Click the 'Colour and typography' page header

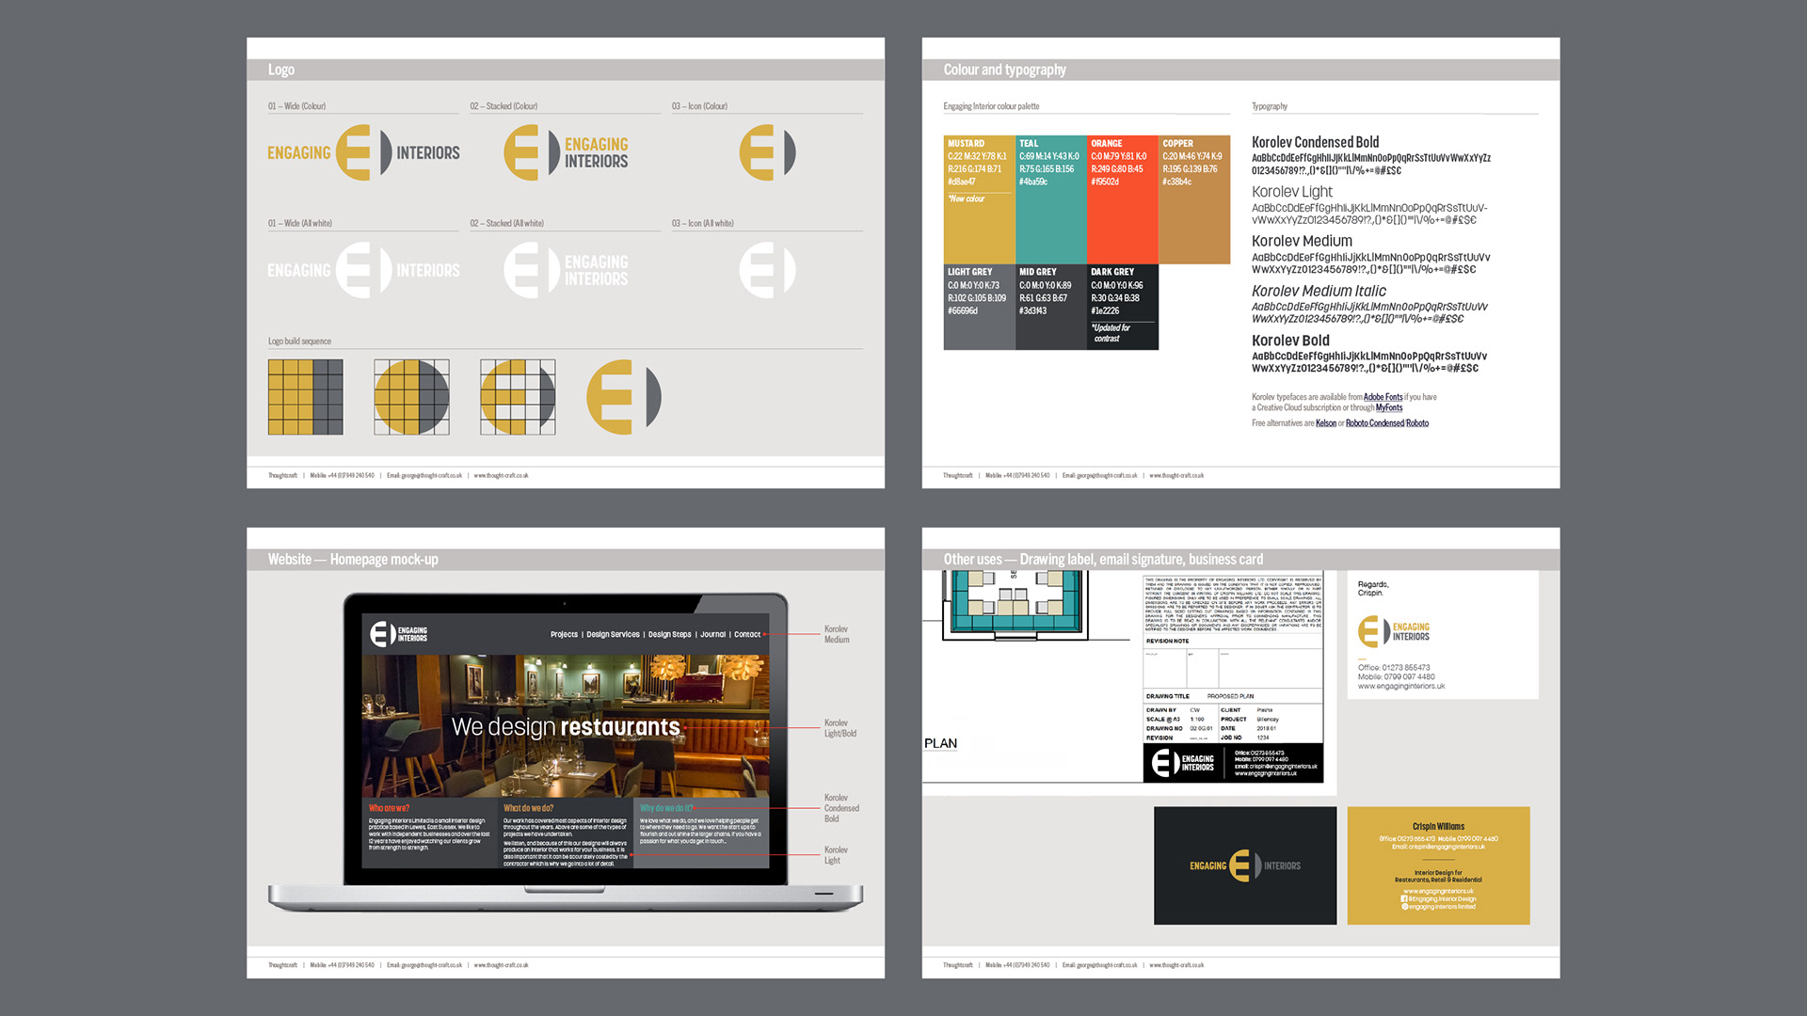[1004, 70]
